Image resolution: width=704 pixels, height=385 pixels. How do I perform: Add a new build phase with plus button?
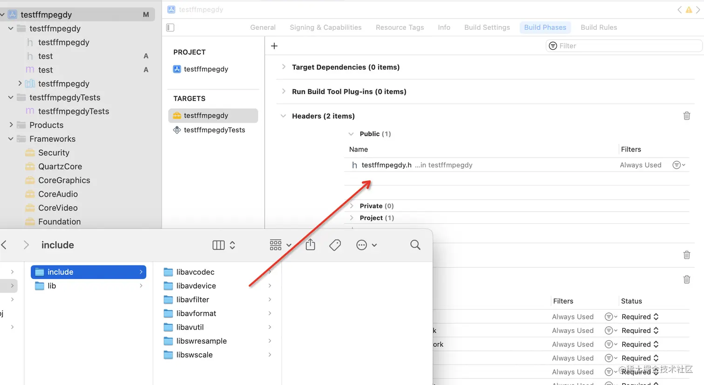[274, 46]
